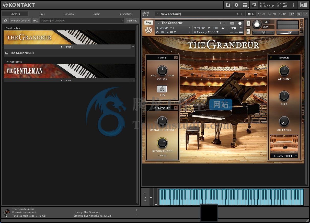Open The Grandeur.nki instrument file
Image resolution: width=310 pixels, height=223 pixels.
(70, 53)
